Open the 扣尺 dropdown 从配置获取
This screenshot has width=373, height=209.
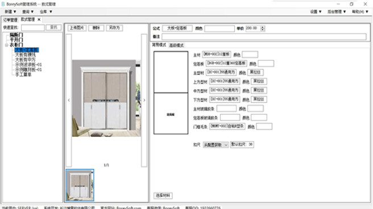[x=215, y=145]
